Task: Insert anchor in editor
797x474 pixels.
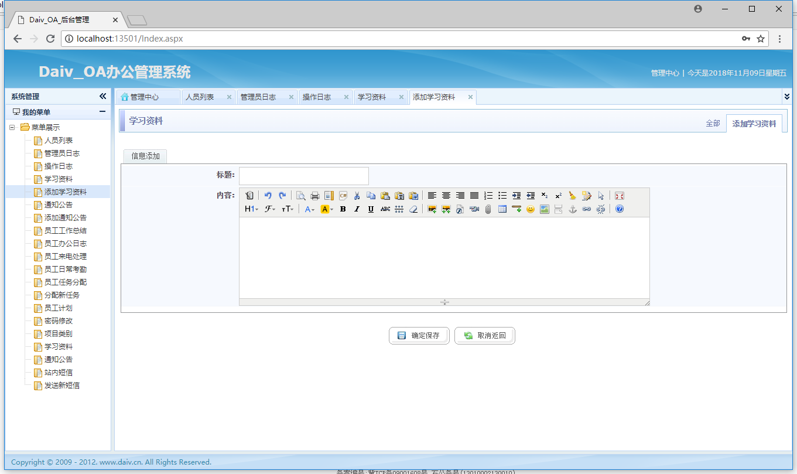Action: 573,209
